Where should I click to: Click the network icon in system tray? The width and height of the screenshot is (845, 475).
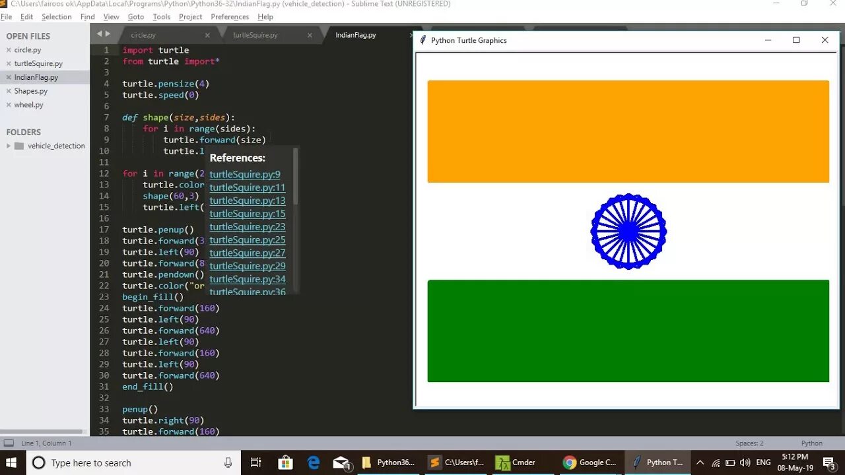tap(716, 462)
